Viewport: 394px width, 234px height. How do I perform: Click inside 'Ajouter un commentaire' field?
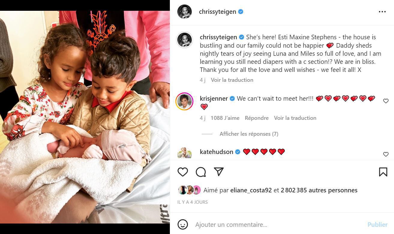pyautogui.click(x=279, y=224)
